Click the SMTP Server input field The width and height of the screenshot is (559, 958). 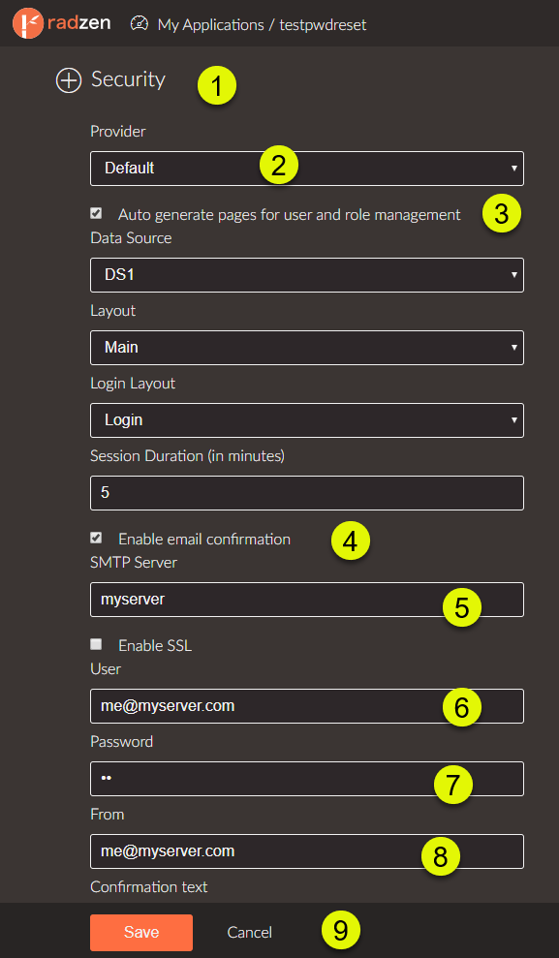coord(307,600)
